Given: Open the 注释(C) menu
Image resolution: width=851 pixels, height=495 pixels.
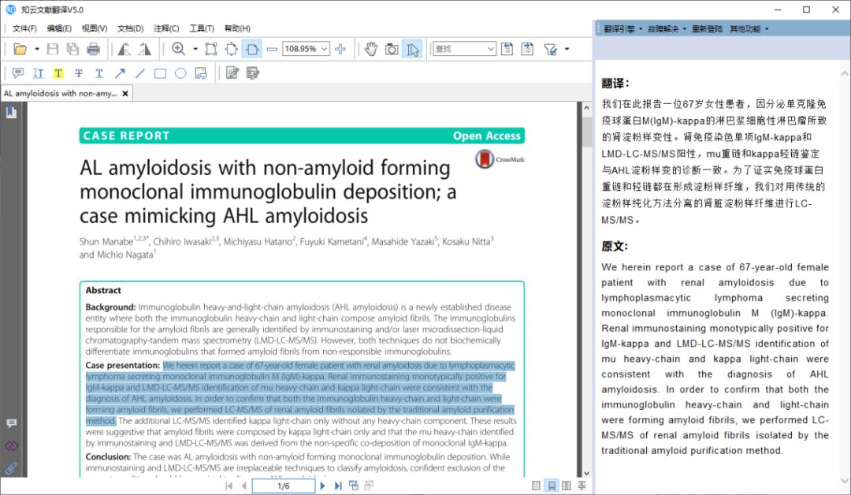Looking at the screenshot, I should click(166, 28).
